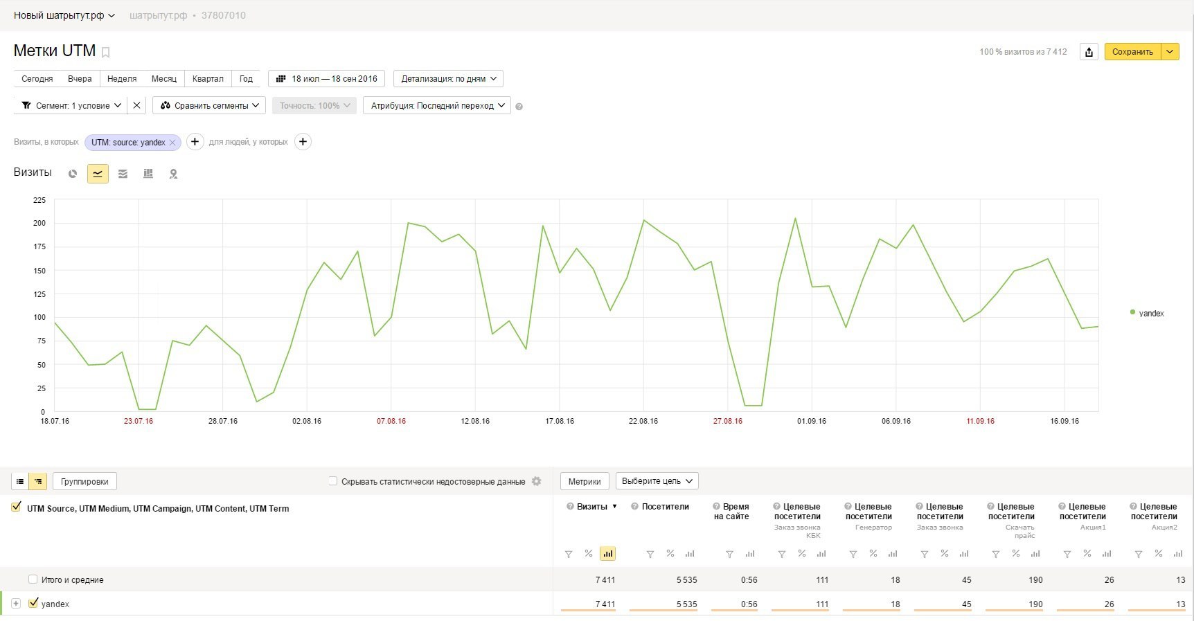This screenshot has width=1194, height=621.
Task: Open Атрибуция: Последний переход dropdown
Action: click(x=437, y=106)
